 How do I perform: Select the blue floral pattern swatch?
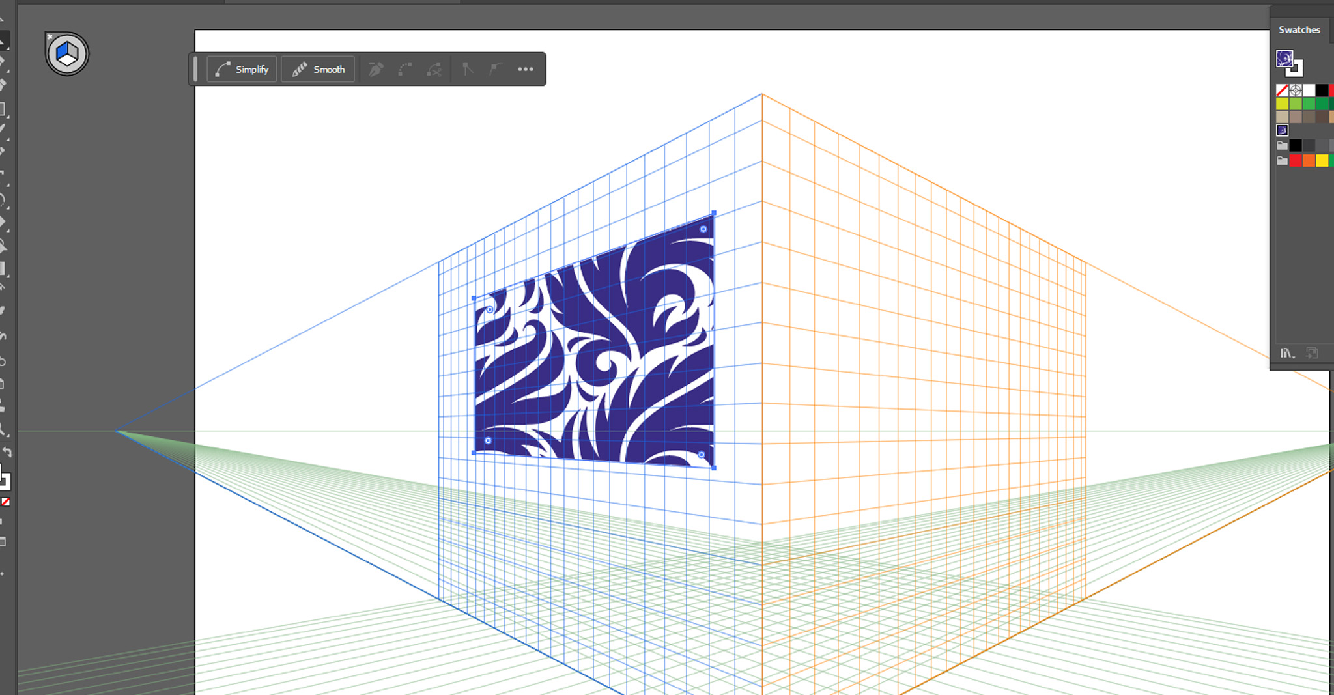tap(1282, 130)
